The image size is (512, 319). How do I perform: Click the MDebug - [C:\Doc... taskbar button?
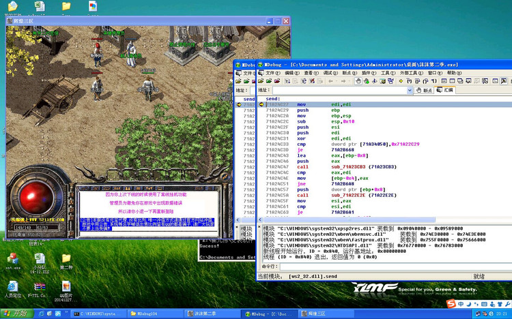pyautogui.click(x=269, y=314)
